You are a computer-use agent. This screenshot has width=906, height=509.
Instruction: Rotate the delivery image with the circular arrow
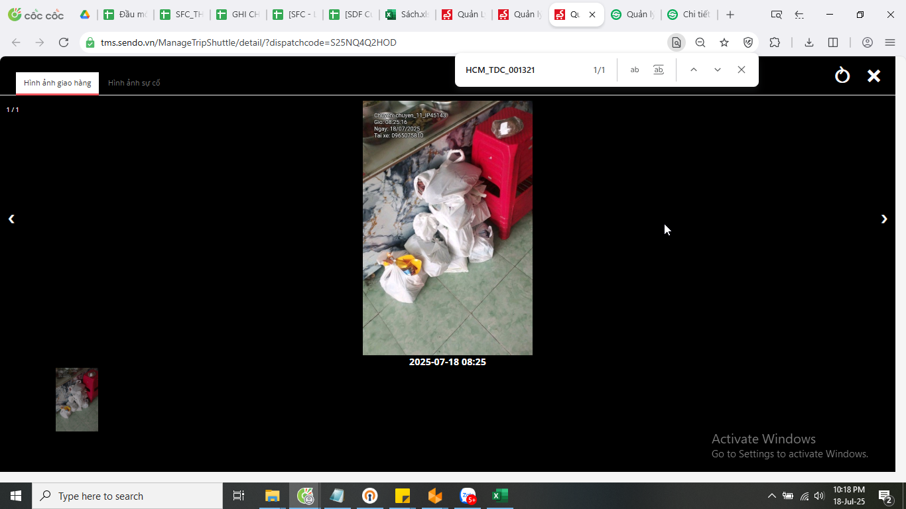click(x=842, y=76)
